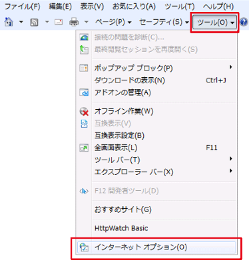Open the お気に入り(A) menu

(134, 7)
